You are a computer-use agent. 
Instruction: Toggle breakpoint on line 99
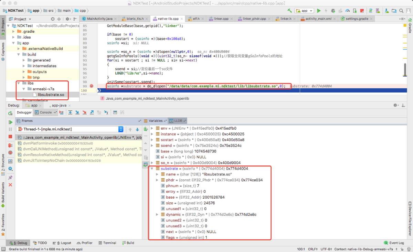point(92,86)
